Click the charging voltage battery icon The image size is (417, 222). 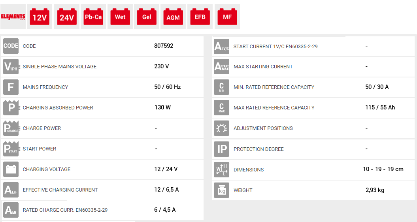coord(11,169)
